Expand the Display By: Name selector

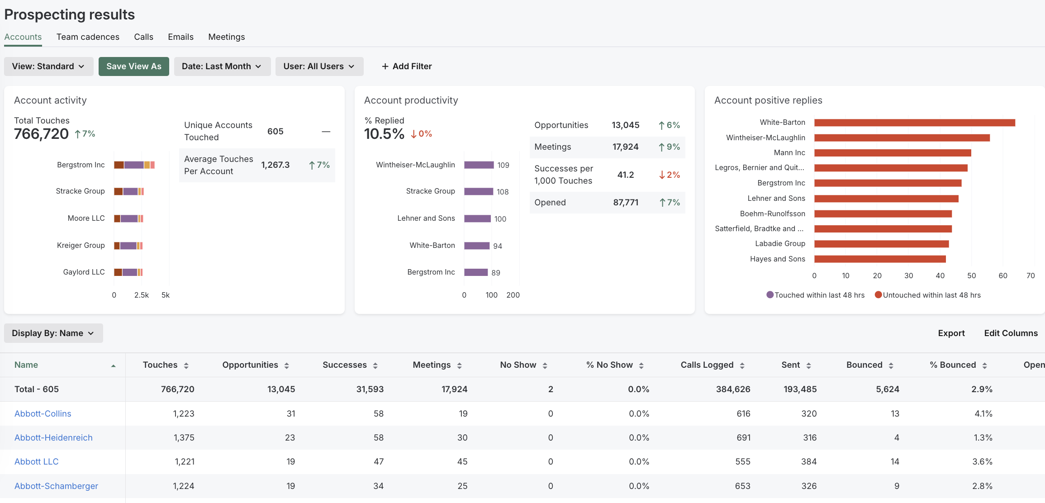coord(53,333)
